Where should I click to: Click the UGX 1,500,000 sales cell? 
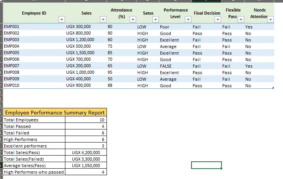pyautogui.click(x=86, y=53)
